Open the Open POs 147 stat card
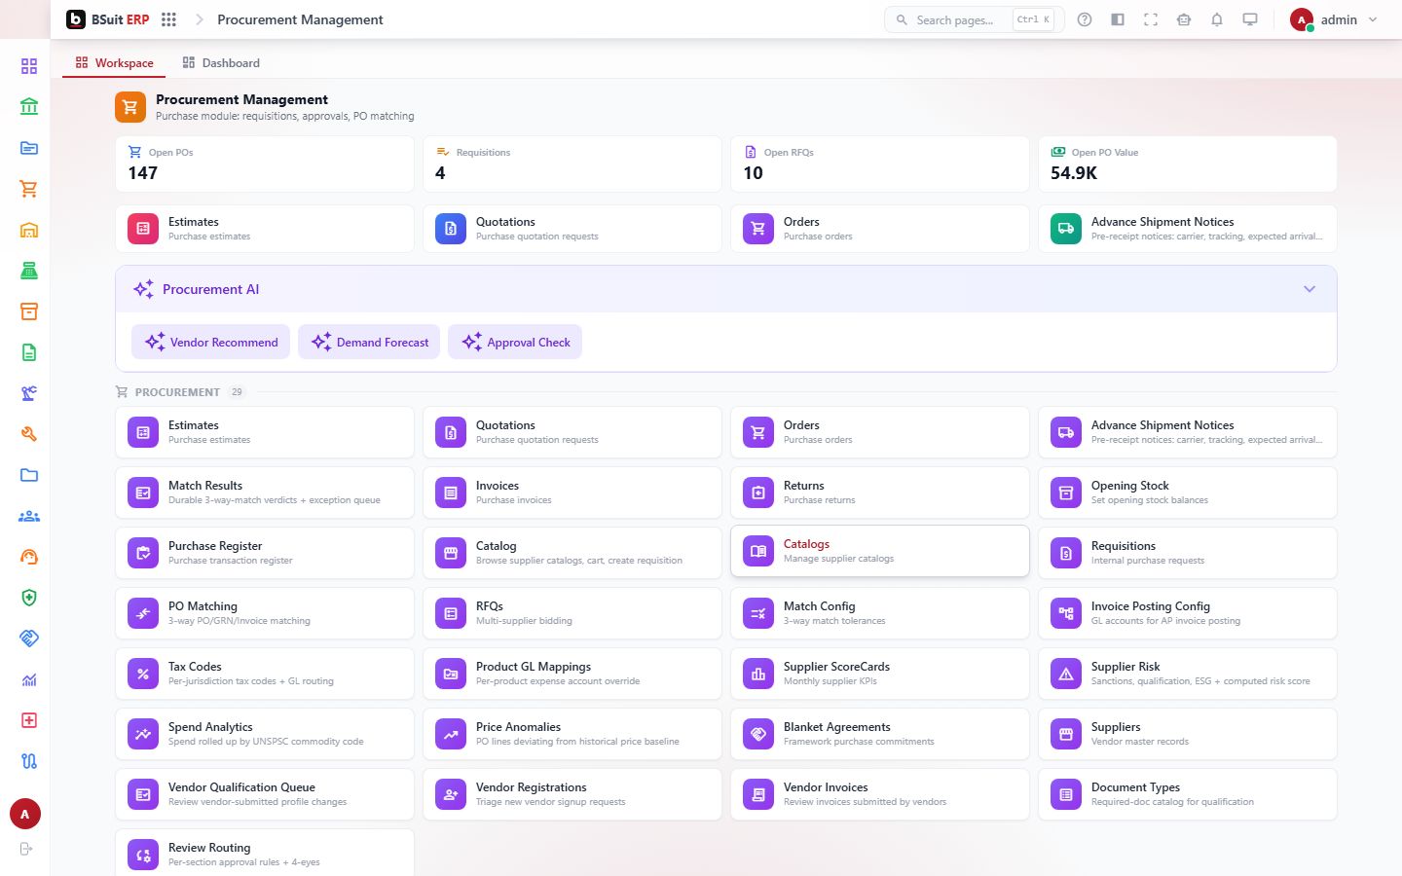Viewport: 1402px width, 876px height. 265,164
